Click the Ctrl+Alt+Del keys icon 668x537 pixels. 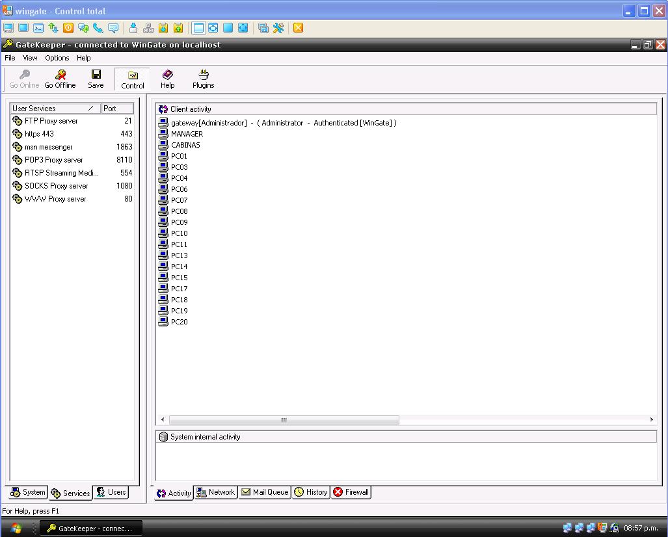click(148, 28)
